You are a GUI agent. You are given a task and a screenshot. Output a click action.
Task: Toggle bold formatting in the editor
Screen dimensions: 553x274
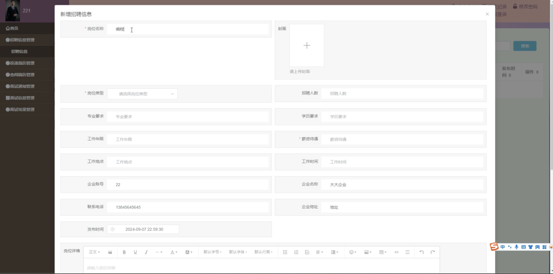tap(124, 252)
